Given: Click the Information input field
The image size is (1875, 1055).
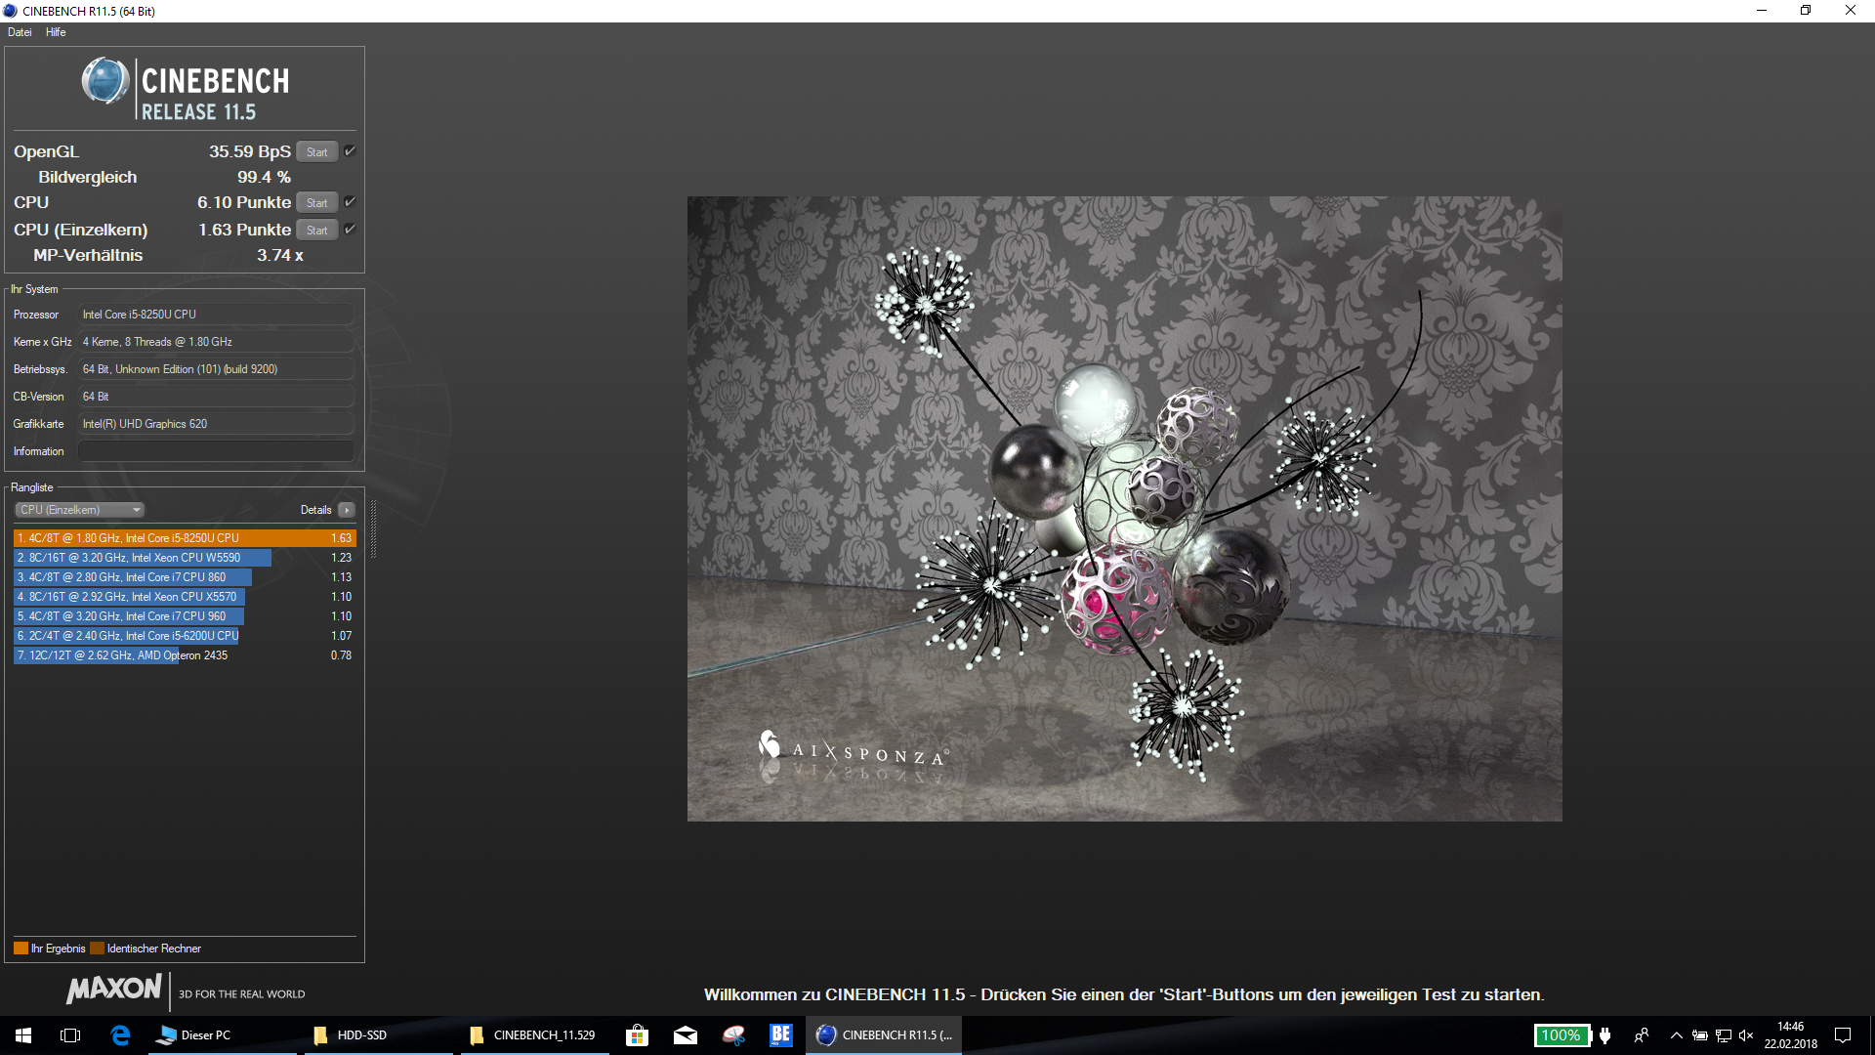Looking at the screenshot, I should pyautogui.click(x=216, y=451).
